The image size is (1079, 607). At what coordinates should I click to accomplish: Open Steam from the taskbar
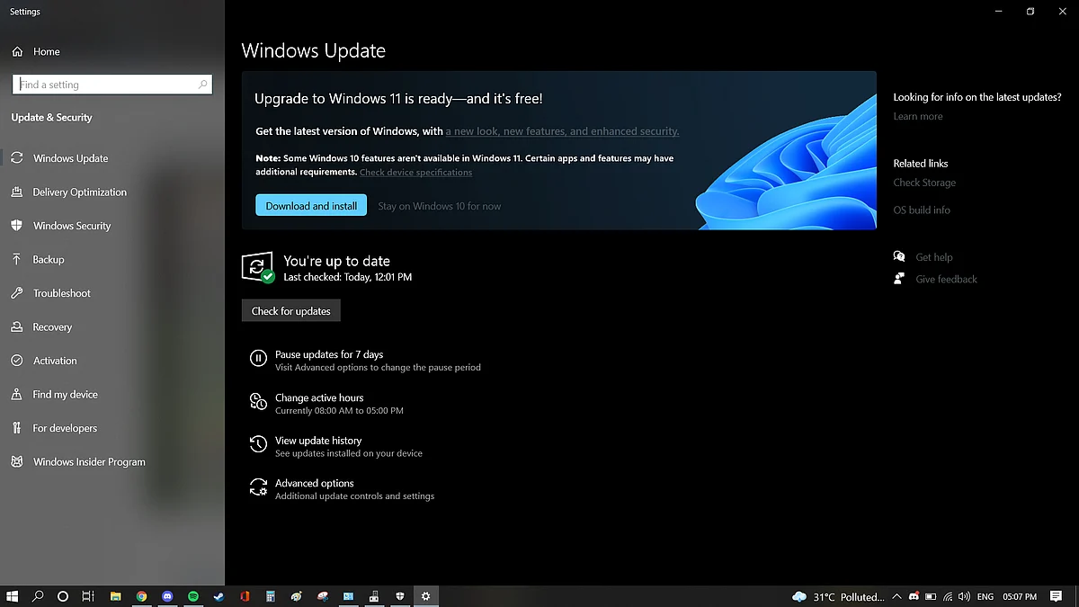pyautogui.click(x=218, y=596)
